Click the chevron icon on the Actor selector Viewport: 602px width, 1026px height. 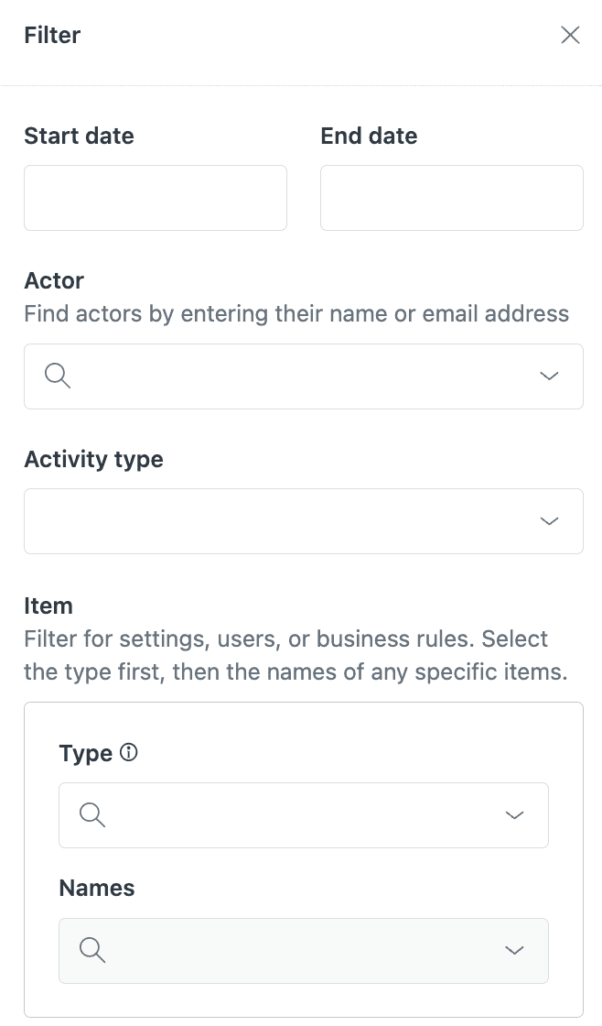(x=549, y=376)
